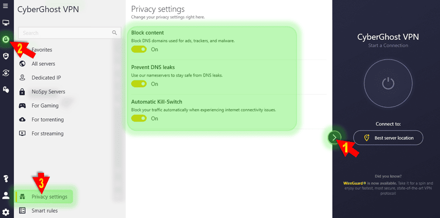Turn off the Block content toggle
This screenshot has height=218, width=440.
click(139, 49)
